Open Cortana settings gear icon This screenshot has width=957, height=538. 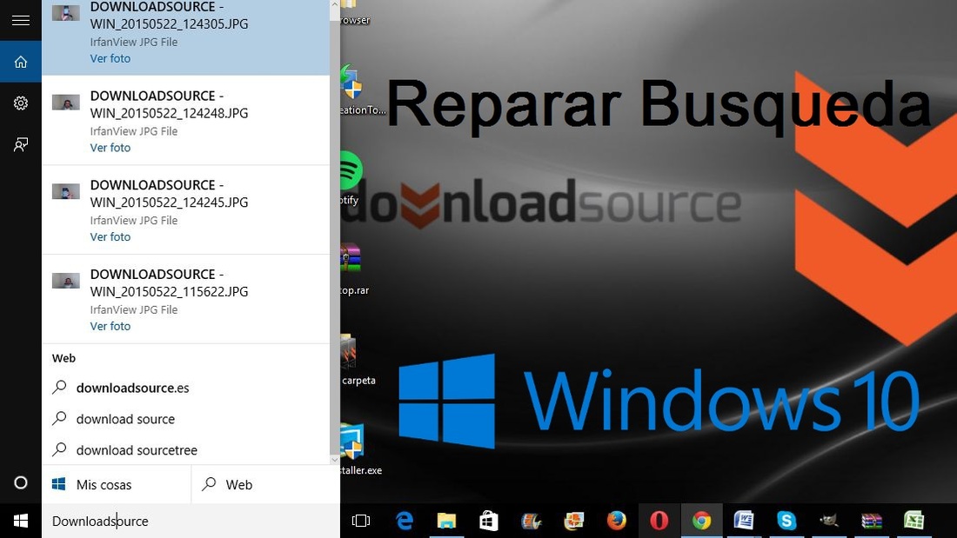click(x=21, y=103)
